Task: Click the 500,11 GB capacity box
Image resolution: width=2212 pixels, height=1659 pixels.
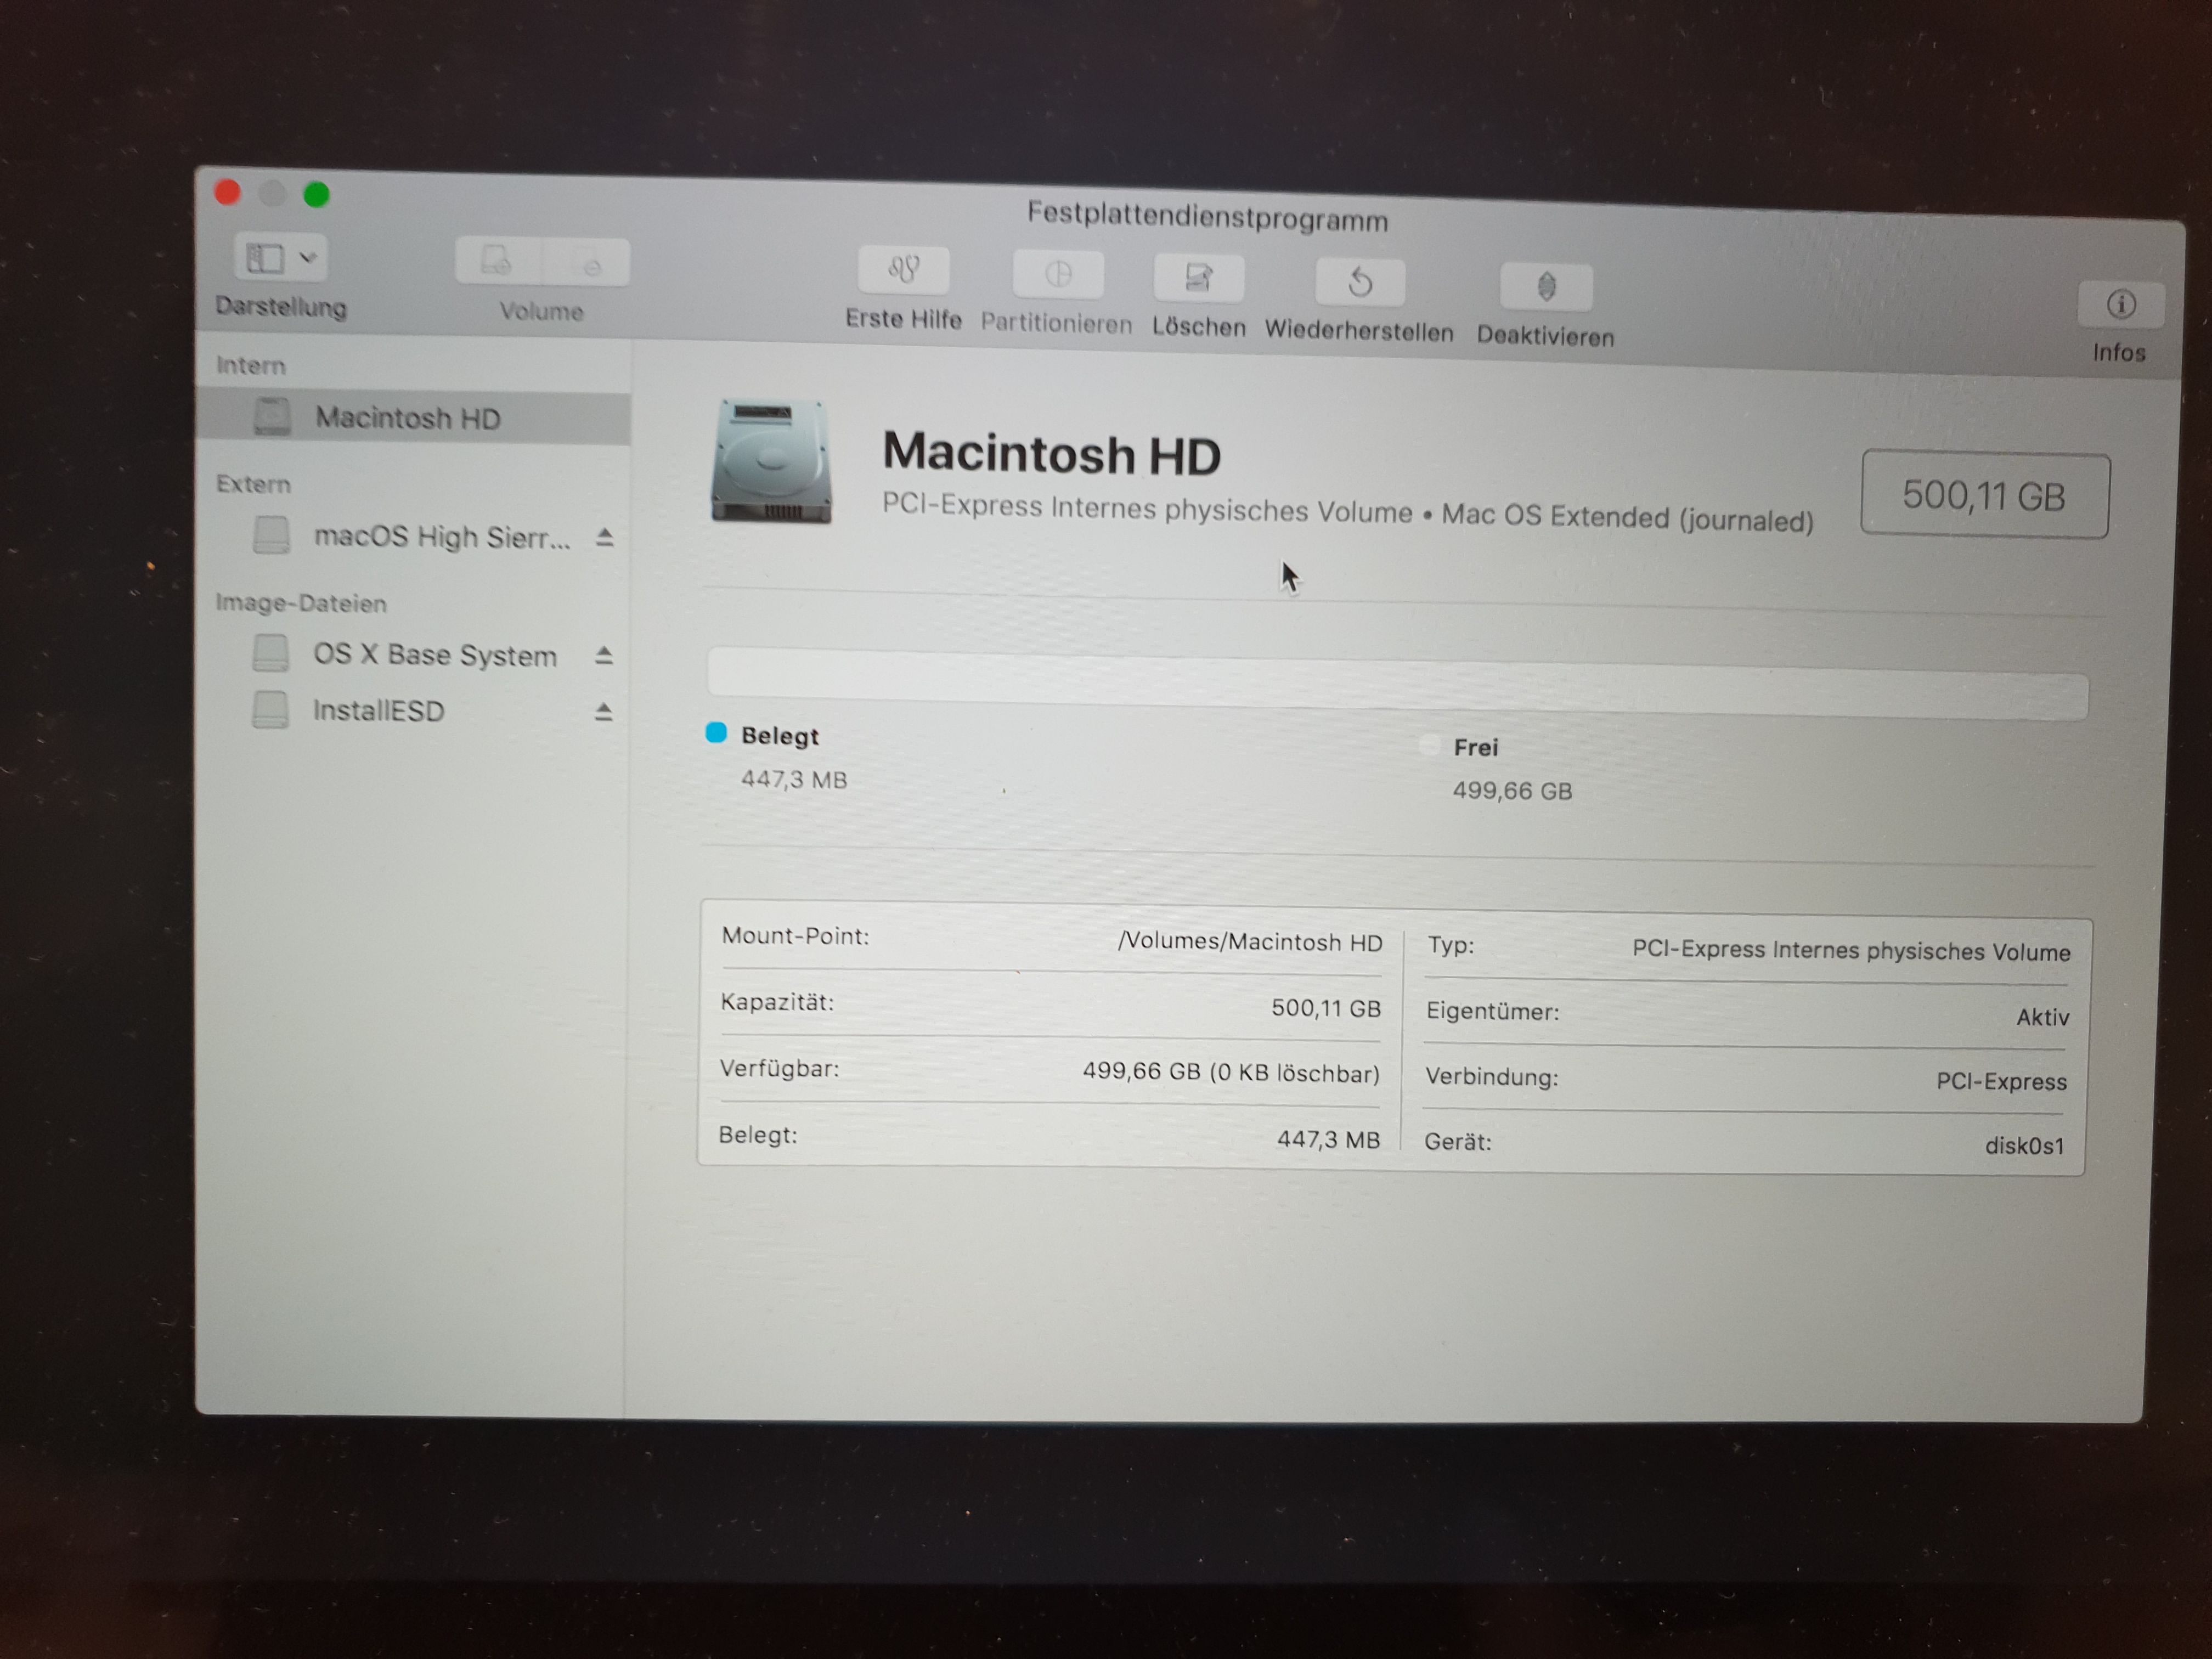Action: coord(1985,496)
